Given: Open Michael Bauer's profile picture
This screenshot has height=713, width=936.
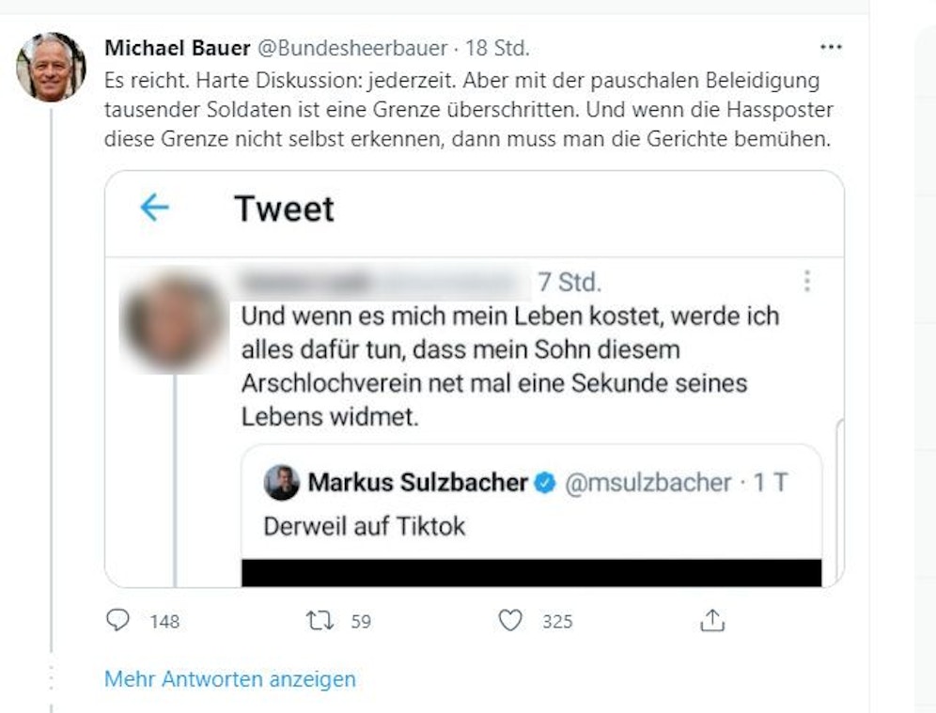Looking at the screenshot, I should pyautogui.click(x=51, y=67).
